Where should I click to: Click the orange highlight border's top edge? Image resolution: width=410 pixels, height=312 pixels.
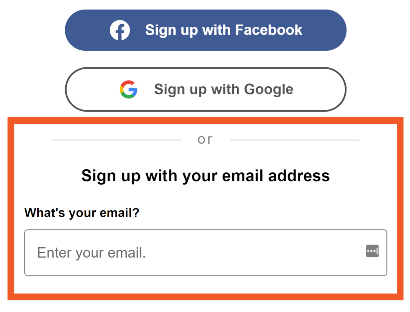pyautogui.click(x=205, y=120)
